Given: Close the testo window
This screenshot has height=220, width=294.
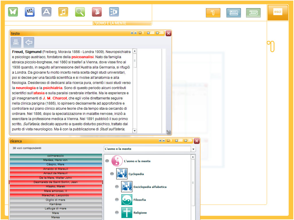Looking at the screenshot, I should tap(168, 33).
